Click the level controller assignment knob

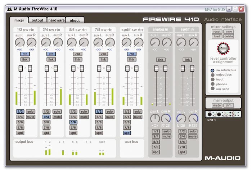(223, 48)
